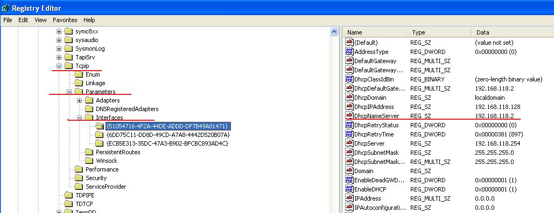
Task: Click the DNSRegisteredAdapters folder icon
Action: [89, 109]
